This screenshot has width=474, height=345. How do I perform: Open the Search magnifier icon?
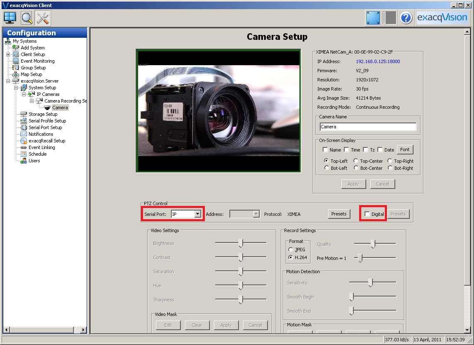[x=27, y=18]
